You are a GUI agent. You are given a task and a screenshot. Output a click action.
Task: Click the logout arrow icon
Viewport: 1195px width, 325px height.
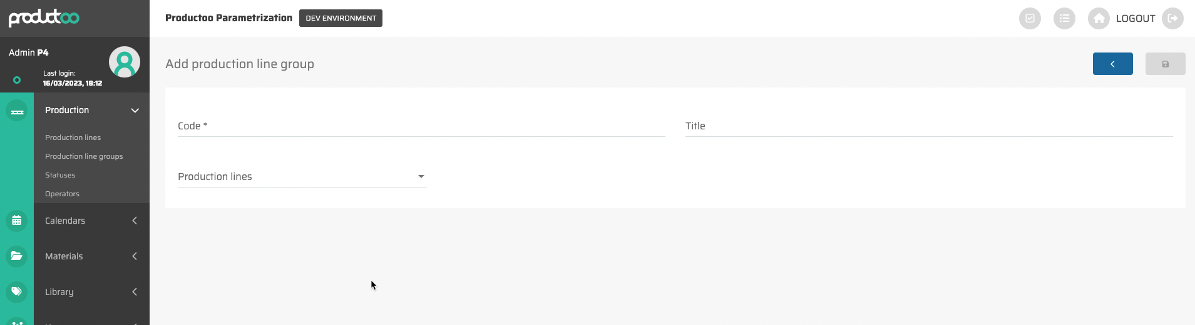1172,19
